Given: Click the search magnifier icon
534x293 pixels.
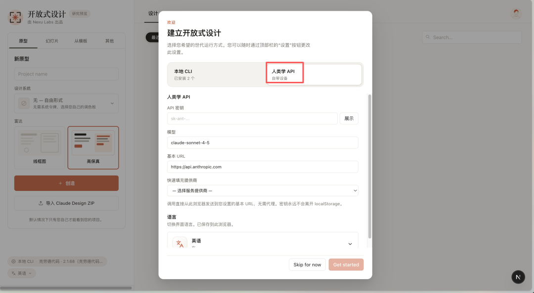Looking at the screenshot, I should click(x=428, y=37).
